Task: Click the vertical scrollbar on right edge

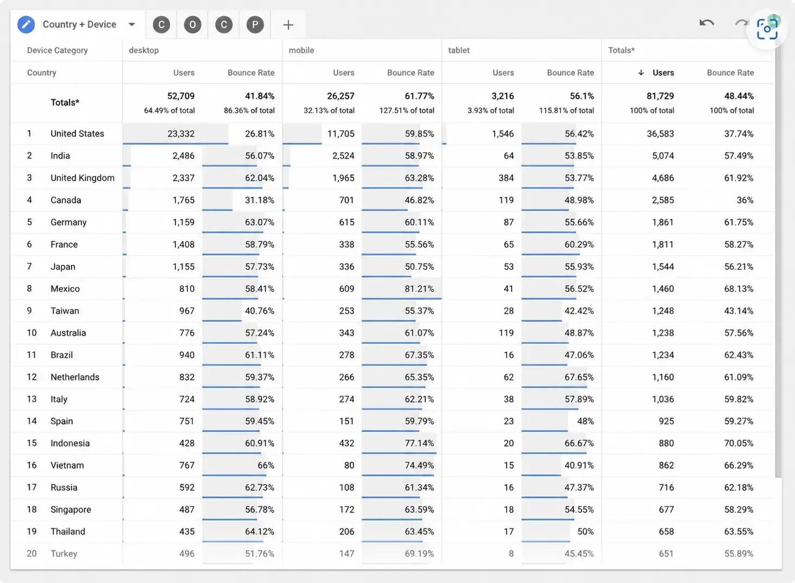Action: click(778, 261)
